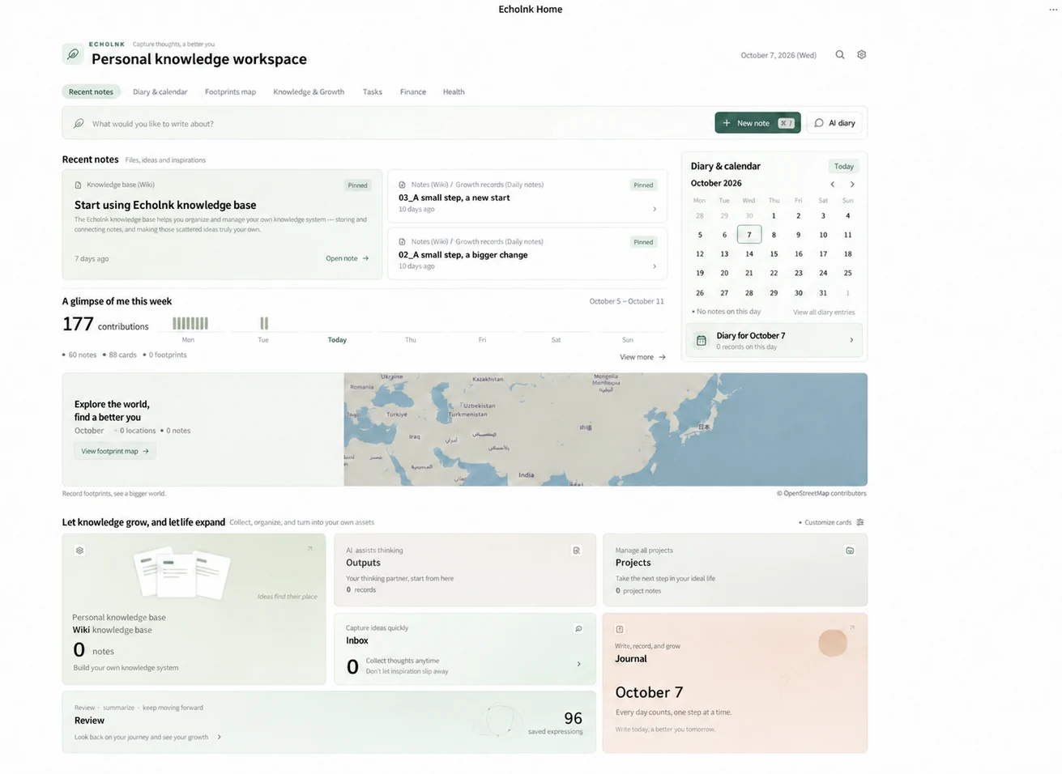Click View all diary entries link
This screenshot has width=1062, height=774.
(x=824, y=312)
